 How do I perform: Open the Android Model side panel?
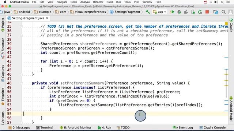click(x=231, y=108)
